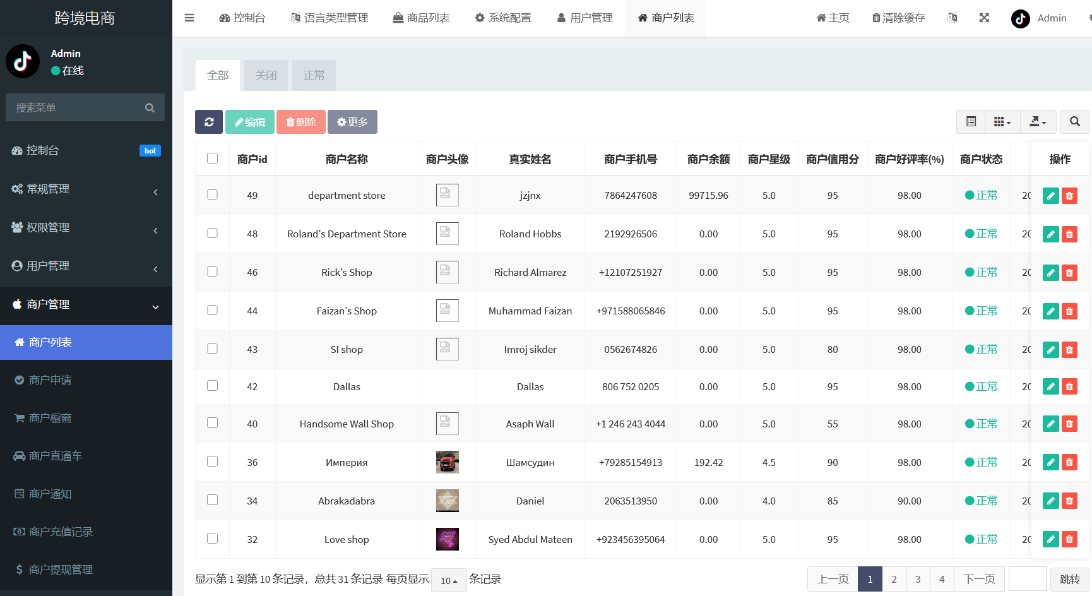Click search icon in sidebar menu search
The height and width of the screenshot is (596, 1092).
coord(150,108)
